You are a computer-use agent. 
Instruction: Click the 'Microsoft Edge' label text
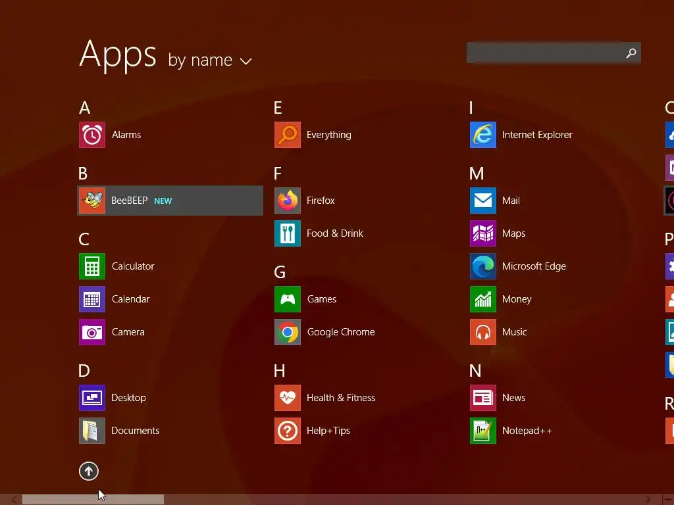pos(534,267)
